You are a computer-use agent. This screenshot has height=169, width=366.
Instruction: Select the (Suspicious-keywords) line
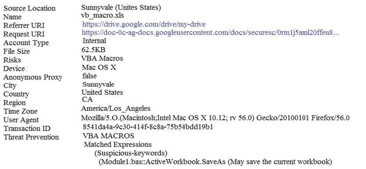pyautogui.click(x=131, y=153)
